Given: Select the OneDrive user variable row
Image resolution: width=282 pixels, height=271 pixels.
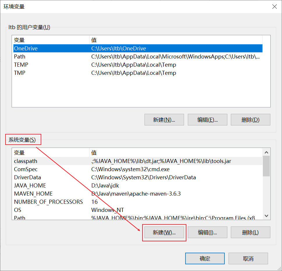Looking at the screenshot, I should pyautogui.click(x=138, y=48).
